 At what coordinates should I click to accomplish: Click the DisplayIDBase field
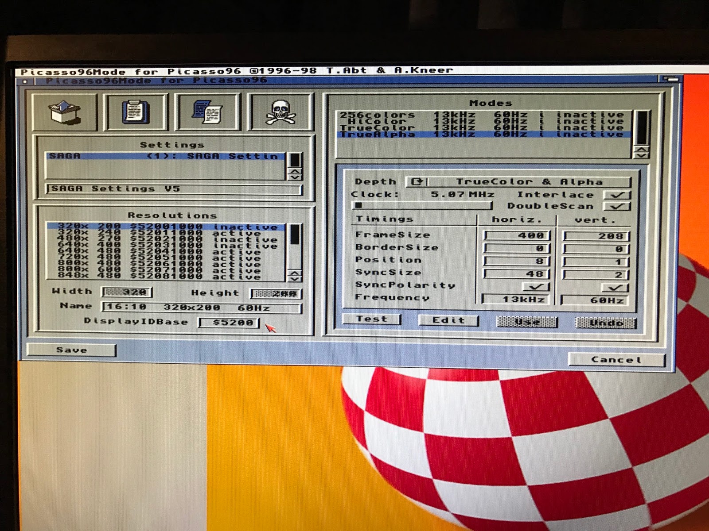229,323
